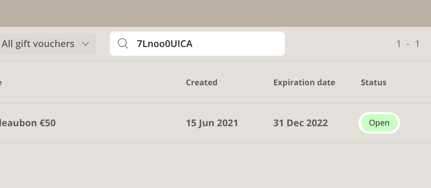The width and height of the screenshot is (431, 188).
Task: Place cursor on the 7Lnoo0UICA text
Action: pos(164,44)
